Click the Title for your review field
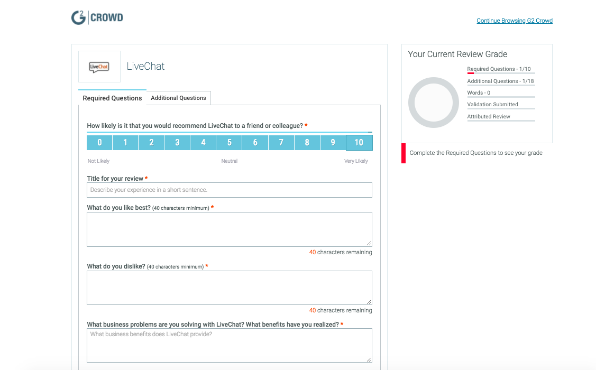This screenshot has width=596, height=370. [x=229, y=190]
